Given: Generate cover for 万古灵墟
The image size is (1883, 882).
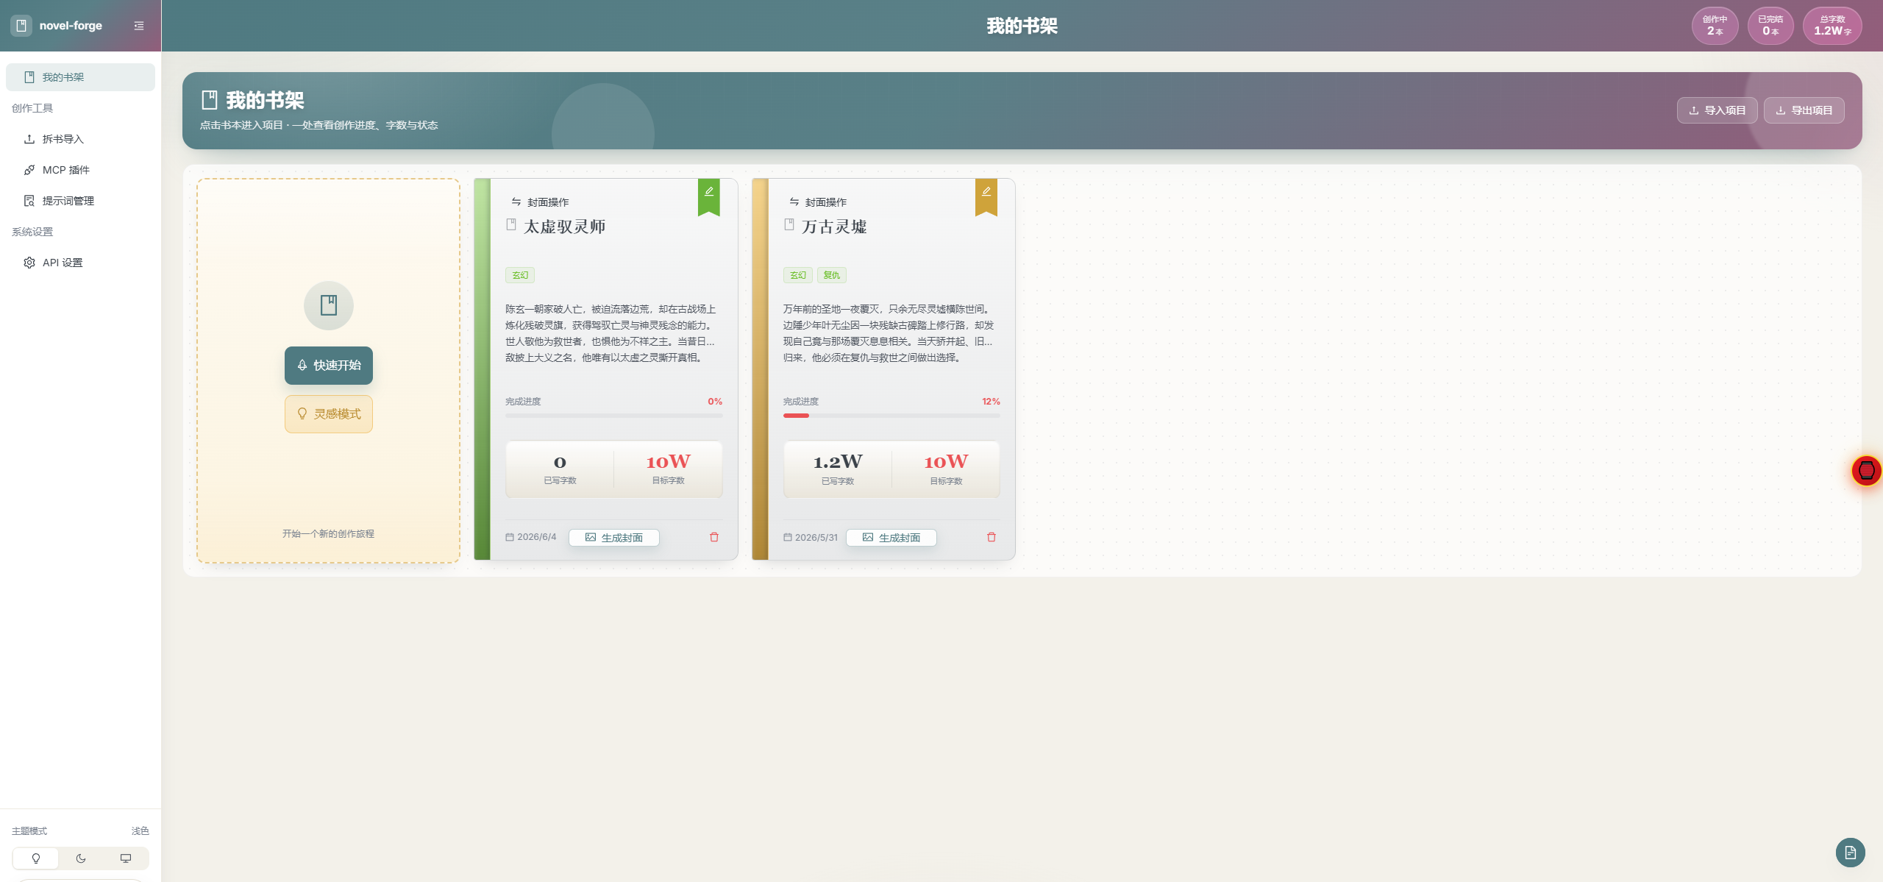Looking at the screenshot, I should [891, 538].
